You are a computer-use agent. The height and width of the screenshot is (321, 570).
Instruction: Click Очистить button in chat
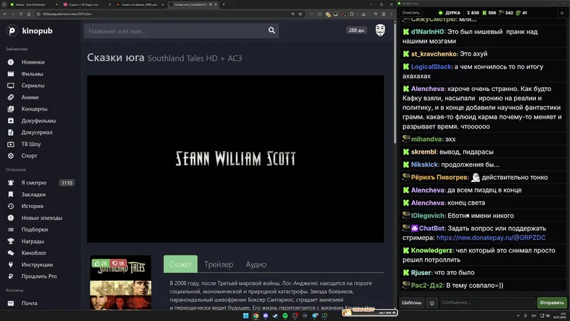click(x=410, y=13)
